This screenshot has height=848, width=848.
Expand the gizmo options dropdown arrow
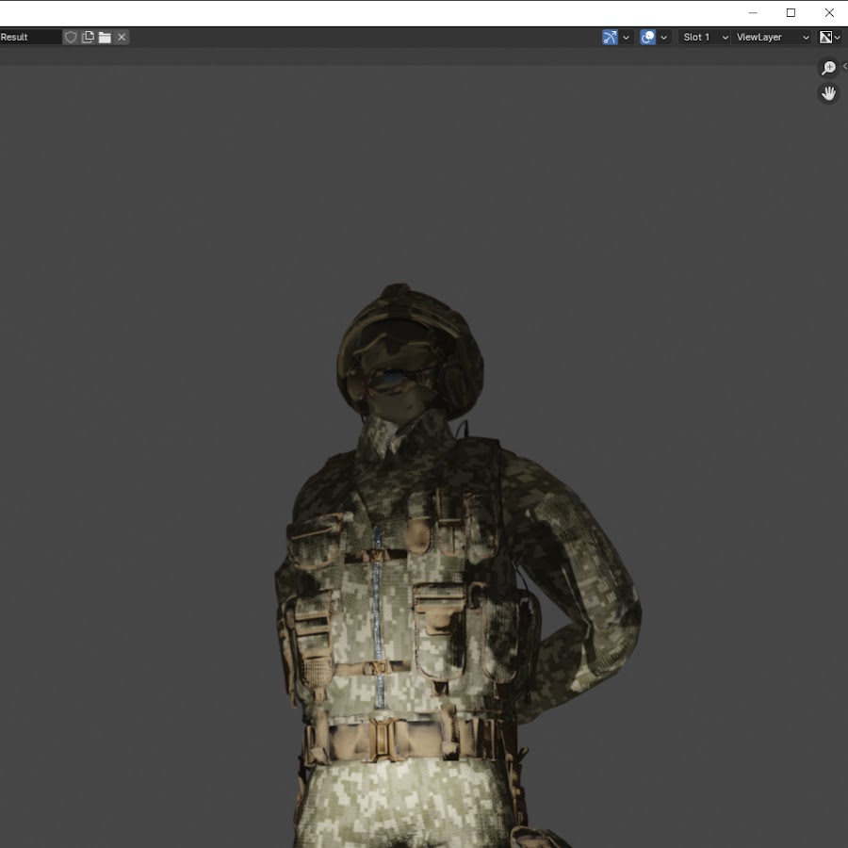coord(626,37)
